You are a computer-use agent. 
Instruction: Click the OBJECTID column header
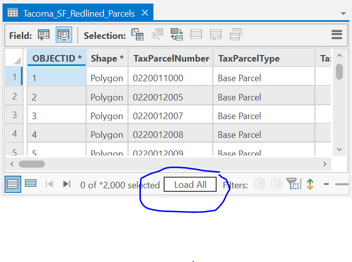57,59
